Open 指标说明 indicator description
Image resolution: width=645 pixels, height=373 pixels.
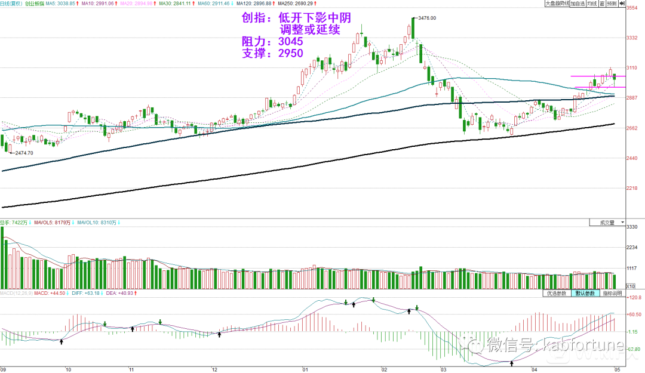[612, 294]
